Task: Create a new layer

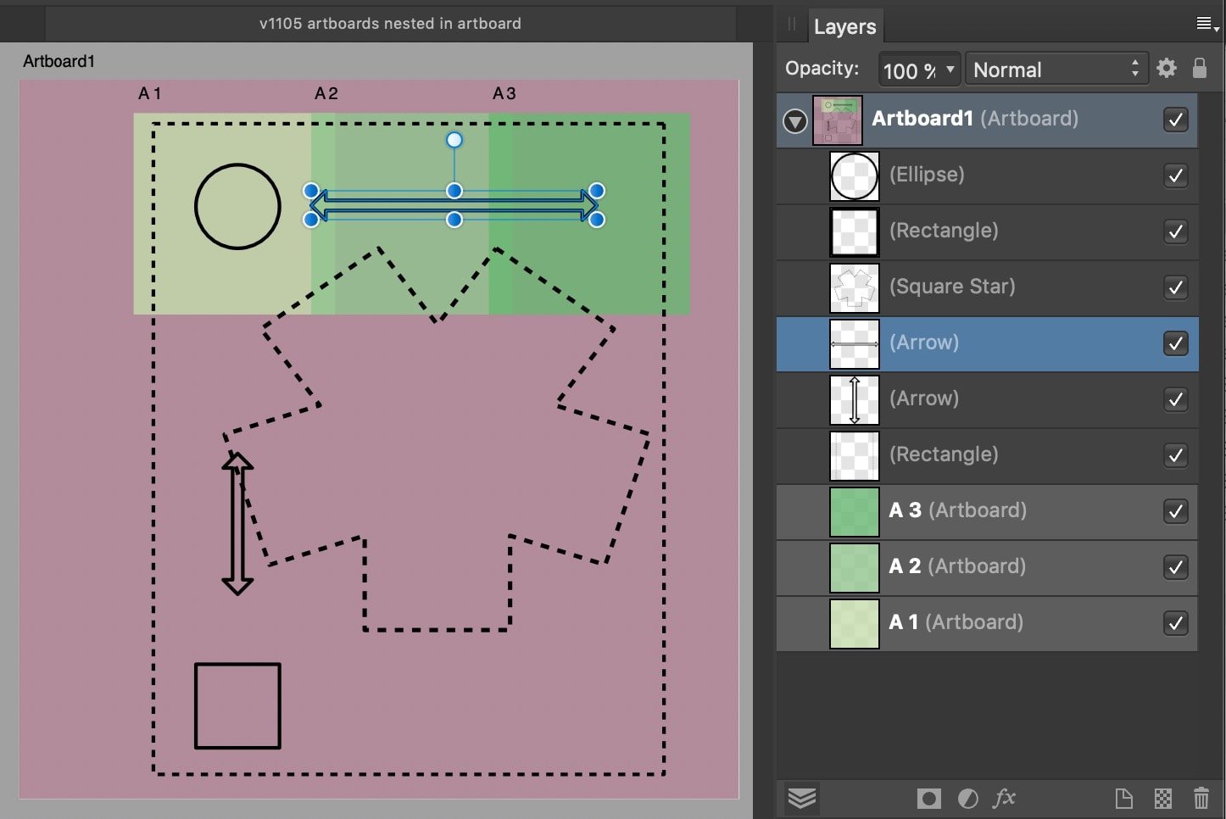Action: [x=1123, y=798]
